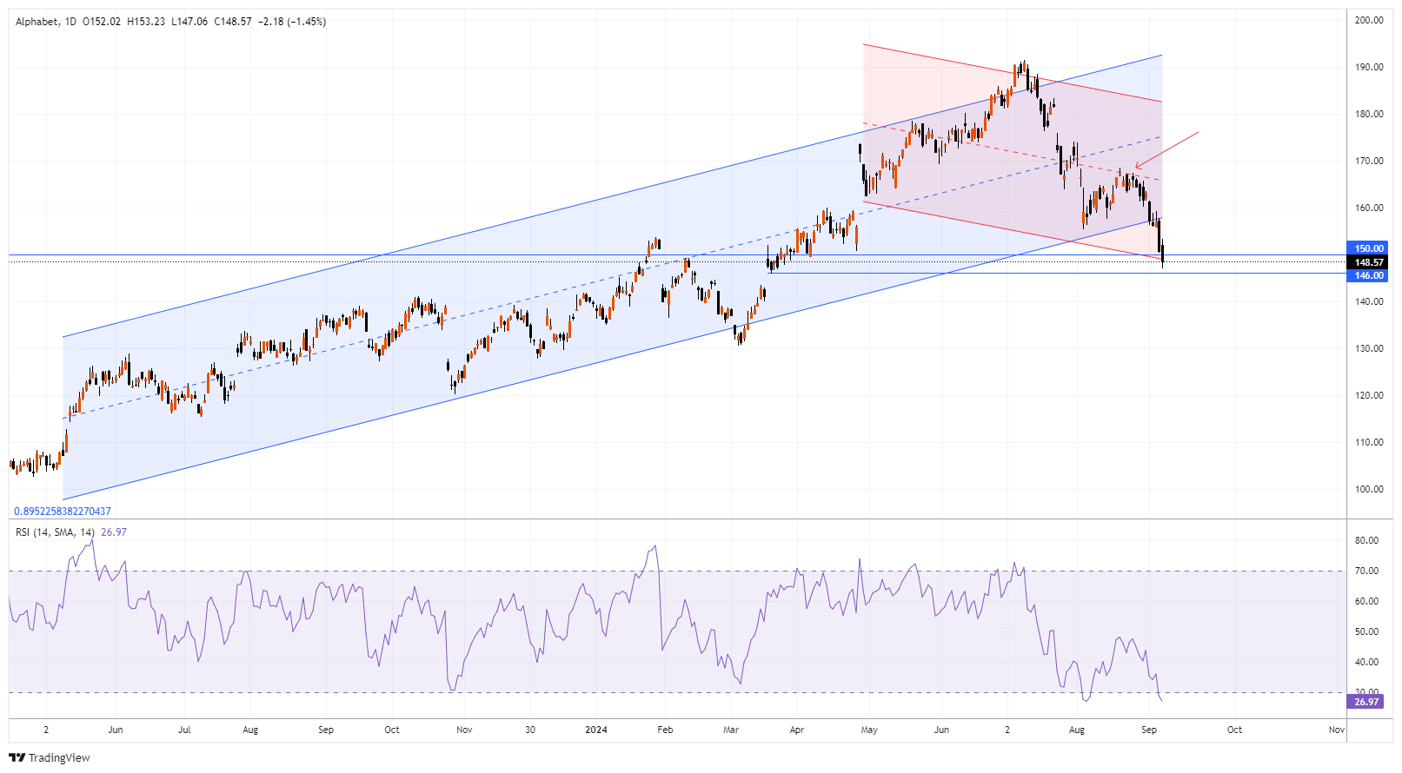Click the 170.00 price axis label
1402x773 pixels.
pyautogui.click(x=1370, y=161)
